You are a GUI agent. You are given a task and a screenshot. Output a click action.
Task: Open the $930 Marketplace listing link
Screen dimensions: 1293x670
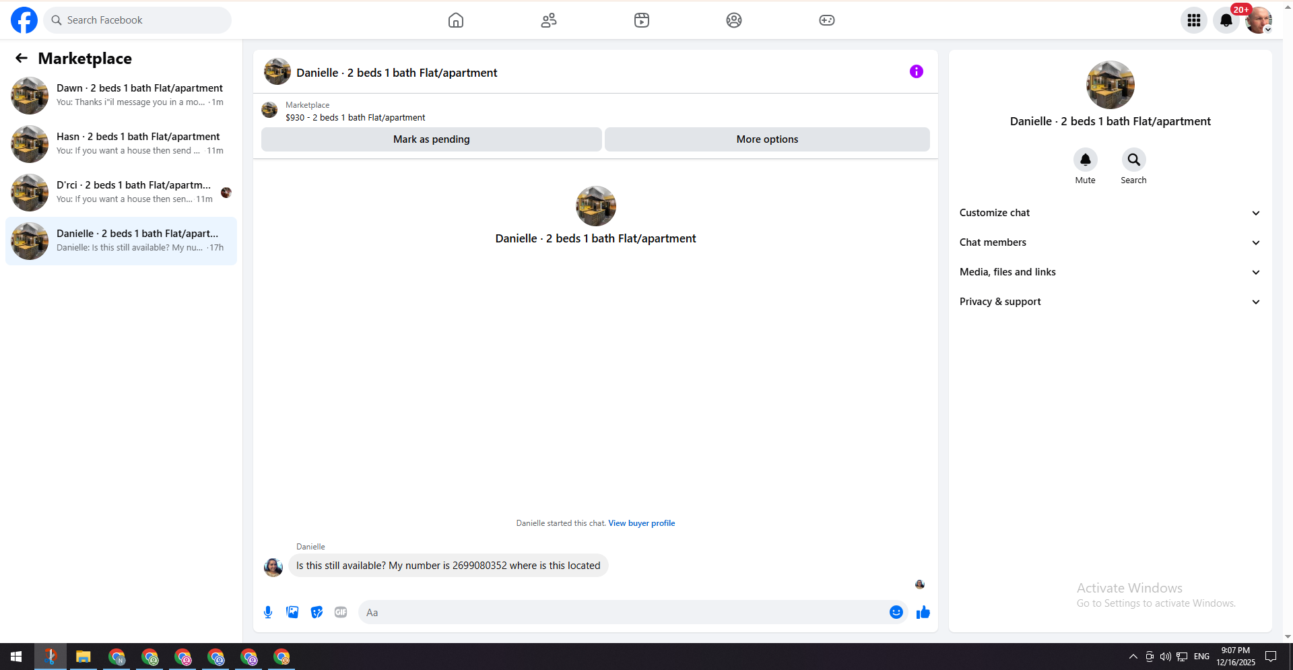pos(355,118)
